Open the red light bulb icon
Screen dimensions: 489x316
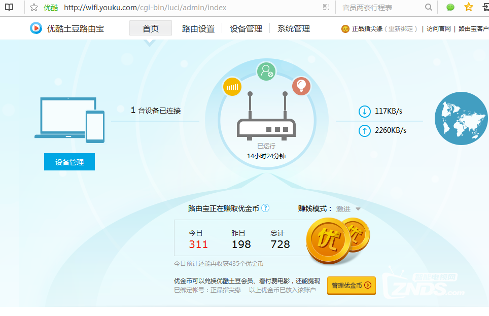[x=301, y=86]
